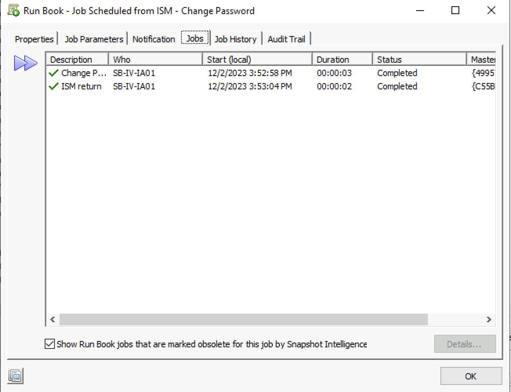The height and width of the screenshot is (392, 511).
Task: Open the Audit Trail tab
Action: coord(286,39)
